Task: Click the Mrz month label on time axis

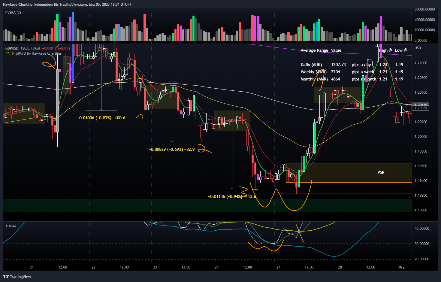Action: [401, 267]
